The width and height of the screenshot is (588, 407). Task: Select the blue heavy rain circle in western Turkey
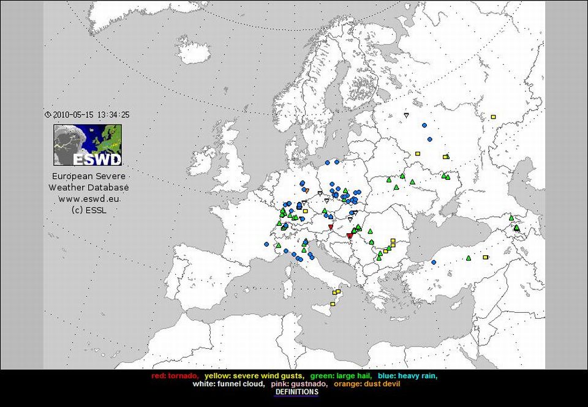434,263
